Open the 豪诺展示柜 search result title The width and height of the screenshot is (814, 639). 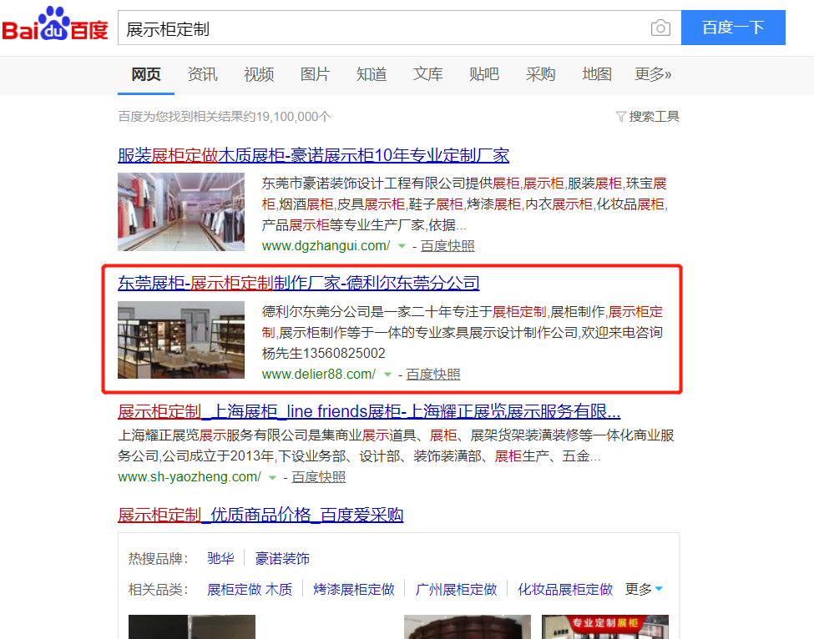pyautogui.click(x=314, y=155)
